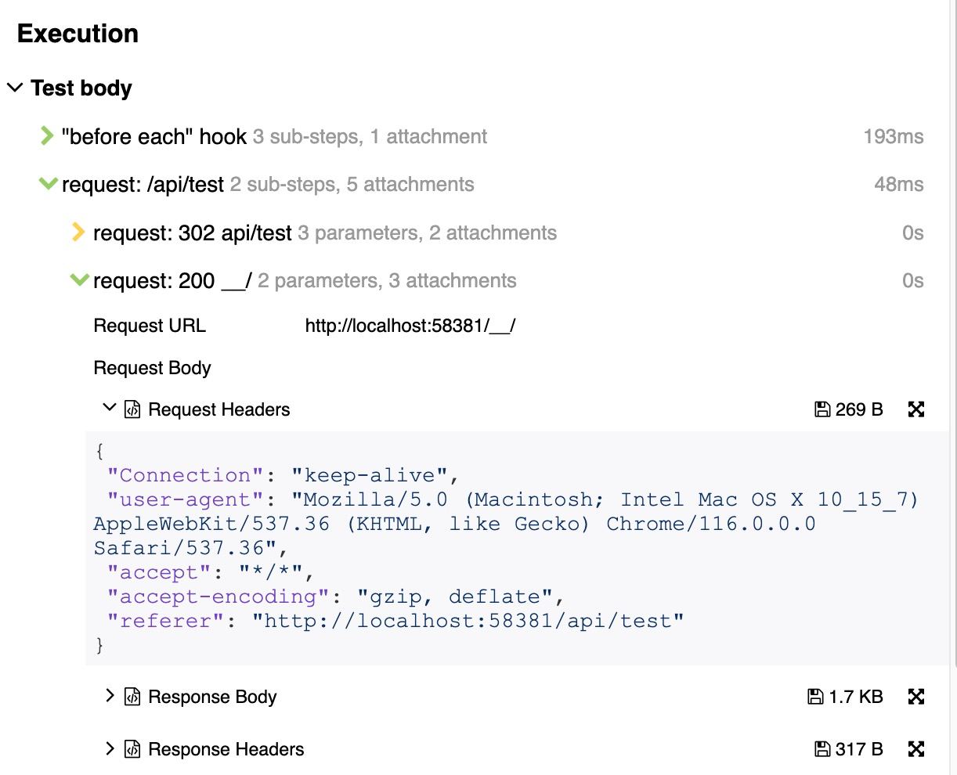Expand the Response Headers attachment chevron
This screenshot has width=957, height=775.
(110, 748)
